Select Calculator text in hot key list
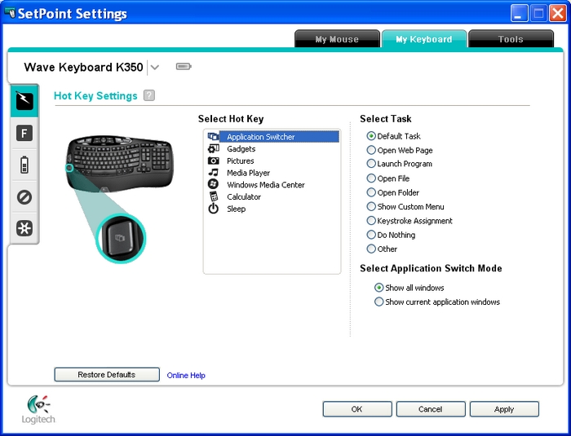 tap(244, 197)
